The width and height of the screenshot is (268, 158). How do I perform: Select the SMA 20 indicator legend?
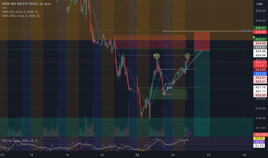pyautogui.click(x=20, y=11)
